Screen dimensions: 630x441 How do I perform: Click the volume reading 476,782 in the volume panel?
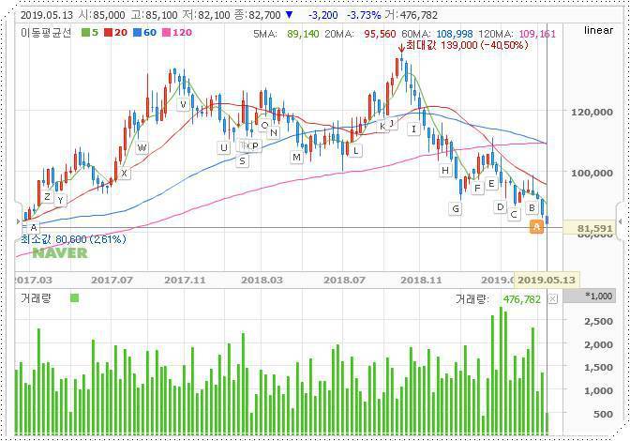click(522, 299)
